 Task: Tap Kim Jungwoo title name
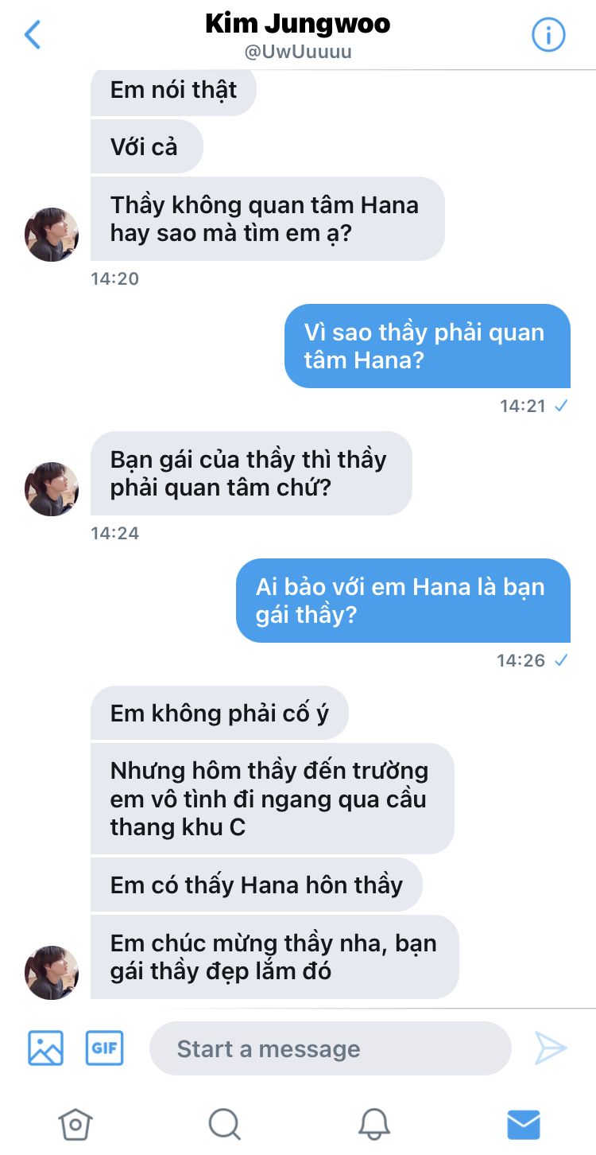click(x=298, y=23)
